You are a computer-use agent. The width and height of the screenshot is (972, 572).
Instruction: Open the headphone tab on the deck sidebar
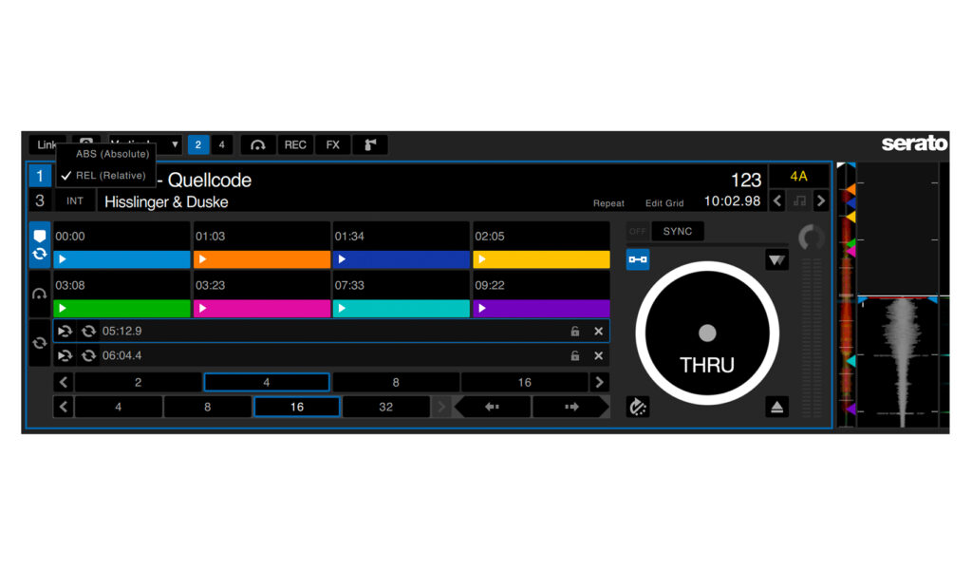point(40,294)
